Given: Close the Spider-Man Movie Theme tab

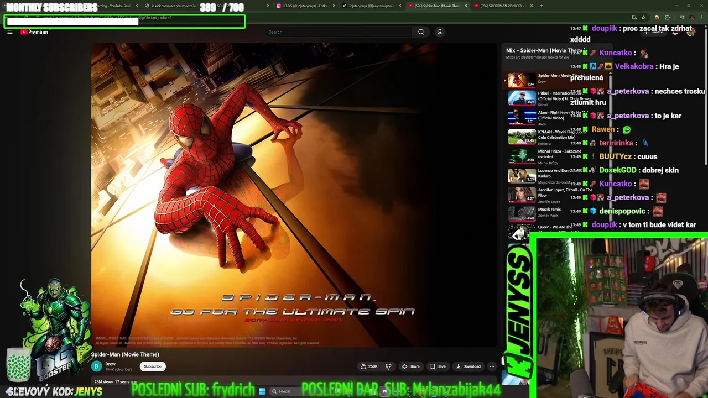Looking at the screenshot, I should click(x=466, y=6).
